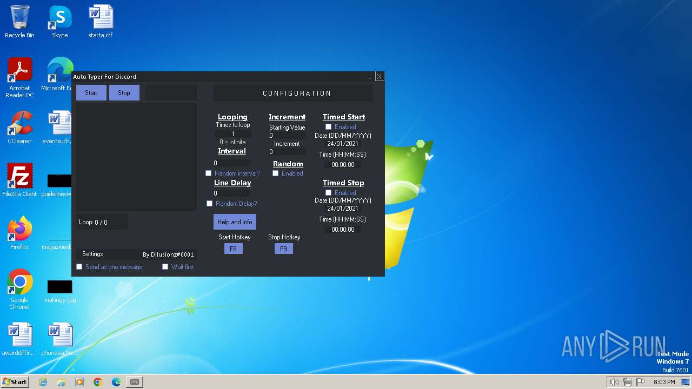692x389 pixels.
Task: Open the FileZilla Client desktop icon
Action: (x=19, y=180)
